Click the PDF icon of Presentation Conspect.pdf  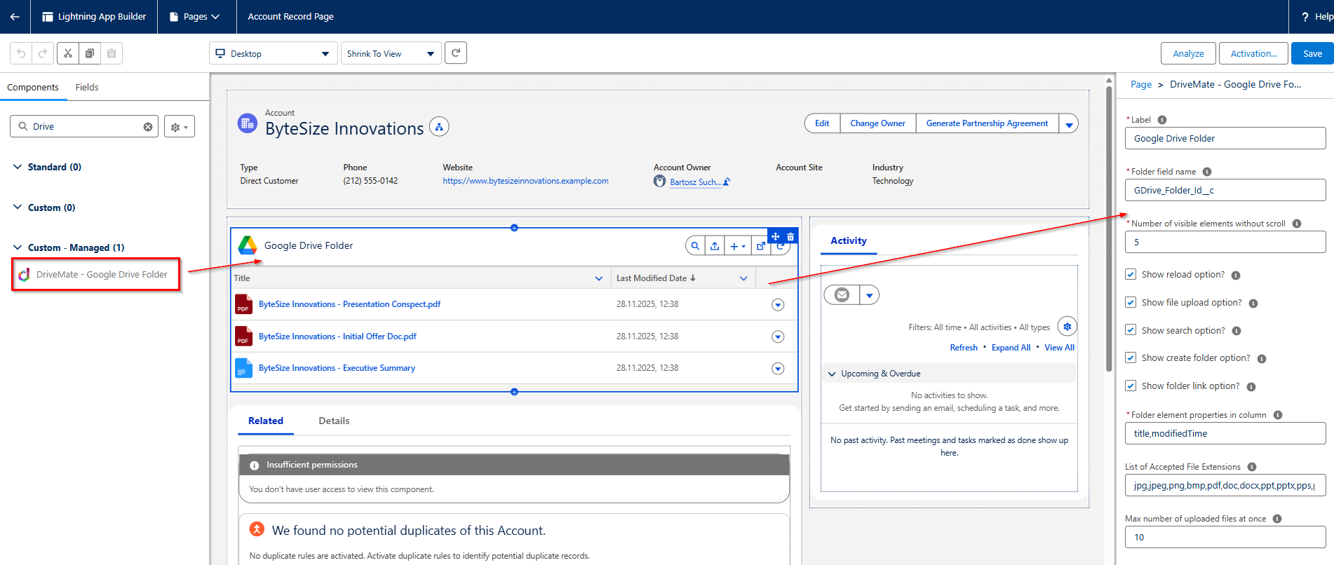243,304
